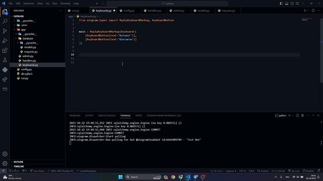Screen dimensions: 323x181
Task: Change indentation via the Spaces: 4 status item
Action: (x=231, y=171)
